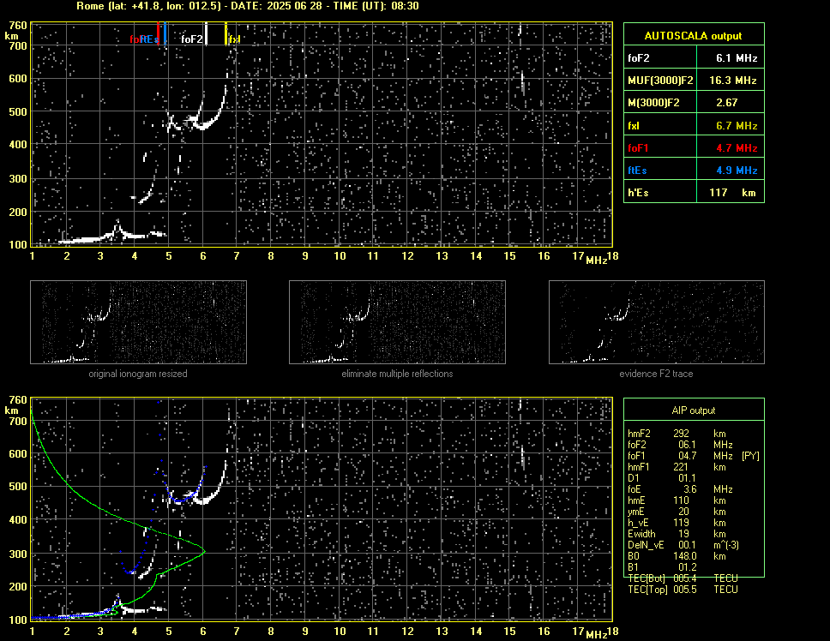Select the DelN_vE 00.1 row
Viewport: 830px width, 641px height.
pyautogui.click(x=683, y=545)
